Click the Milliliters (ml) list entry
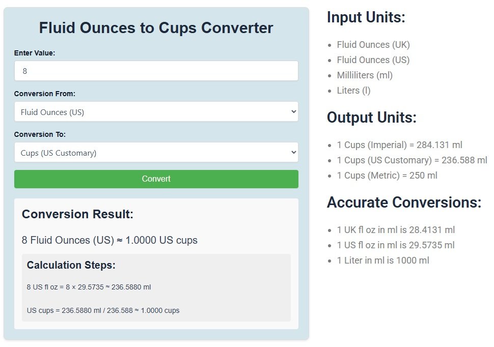 point(365,75)
